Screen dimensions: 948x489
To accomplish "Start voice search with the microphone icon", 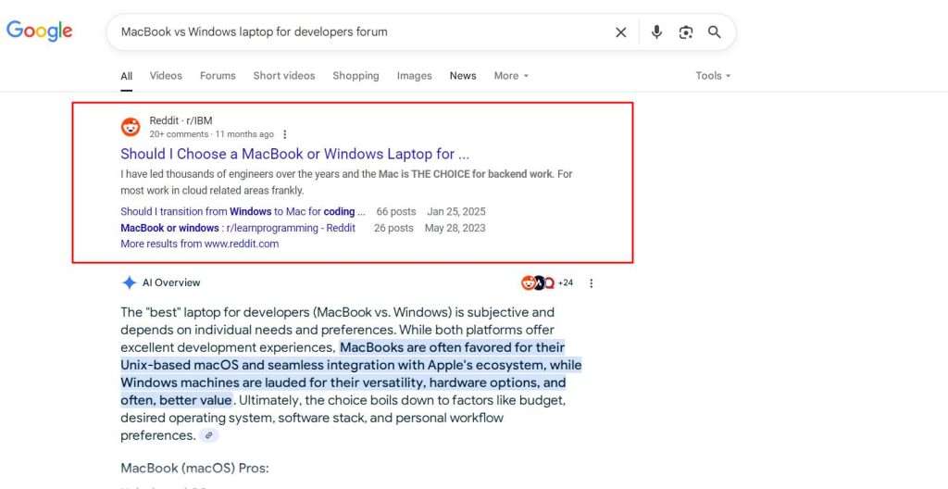I will tap(656, 32).
